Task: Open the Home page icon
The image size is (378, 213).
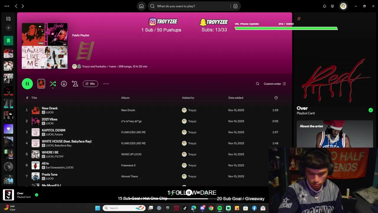Action: point(141,6)
